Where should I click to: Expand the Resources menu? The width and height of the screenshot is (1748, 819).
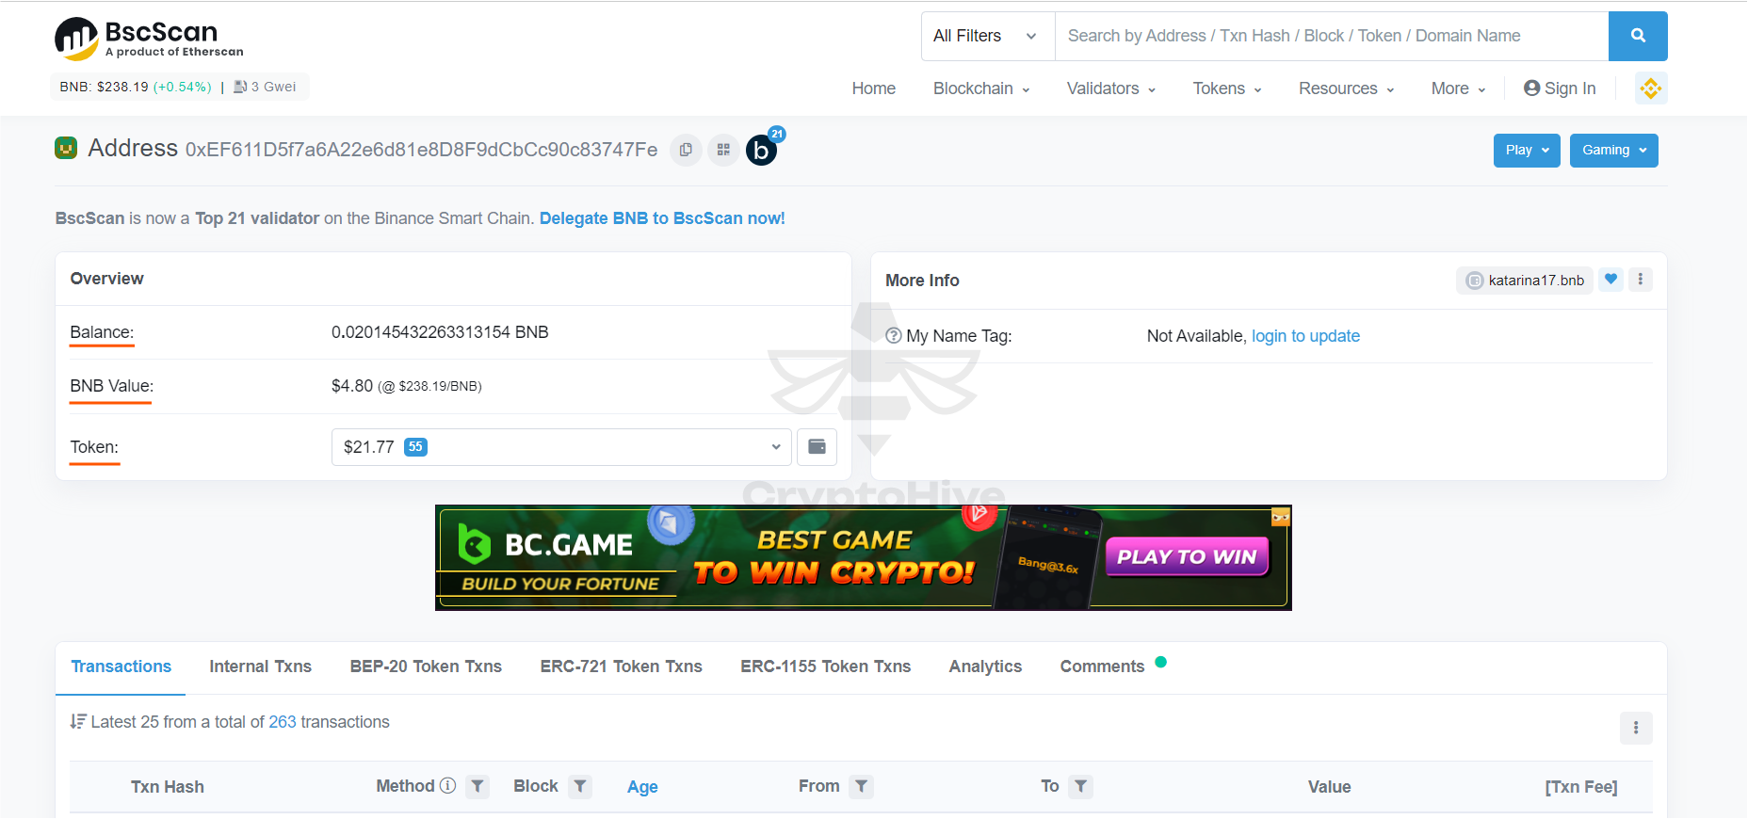tap(1347, 88)
